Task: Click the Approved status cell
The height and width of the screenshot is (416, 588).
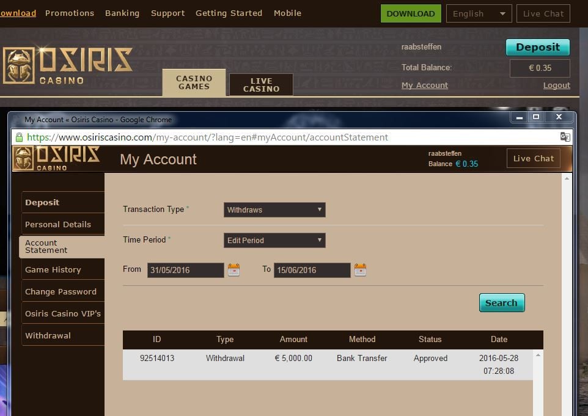Action: click(x=430, y=358)
